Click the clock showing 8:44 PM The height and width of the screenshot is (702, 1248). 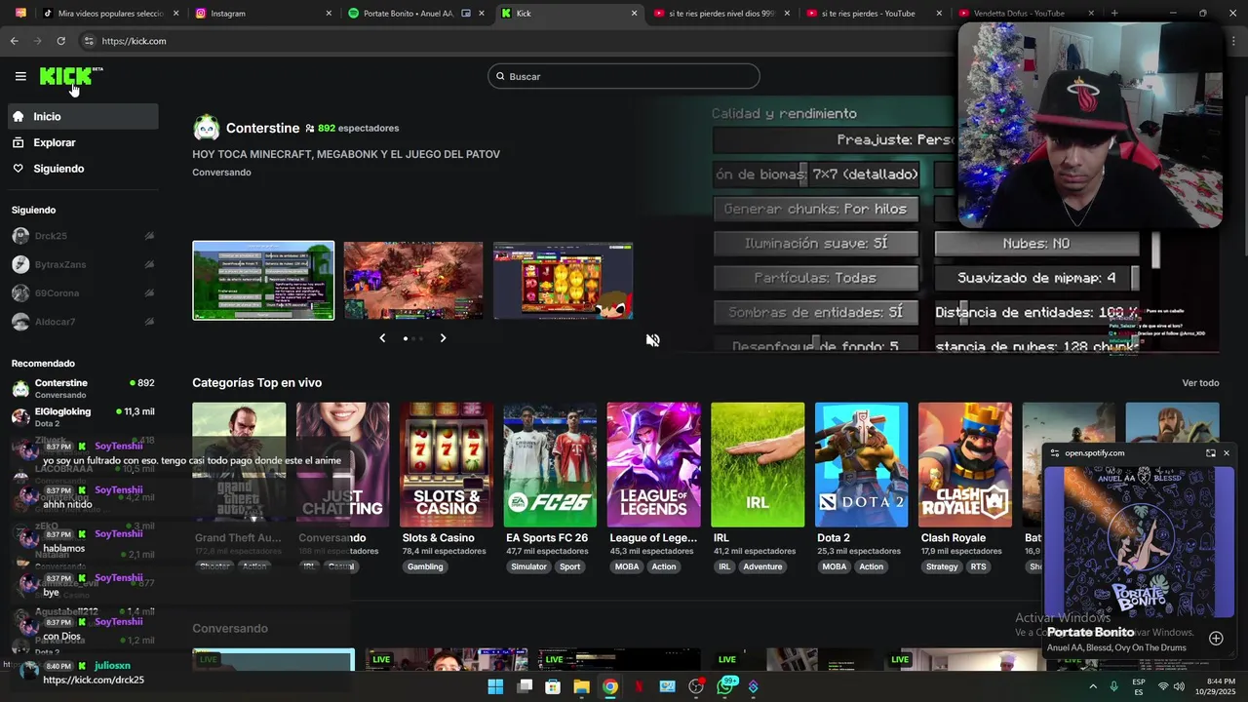tap(1221, 686)
